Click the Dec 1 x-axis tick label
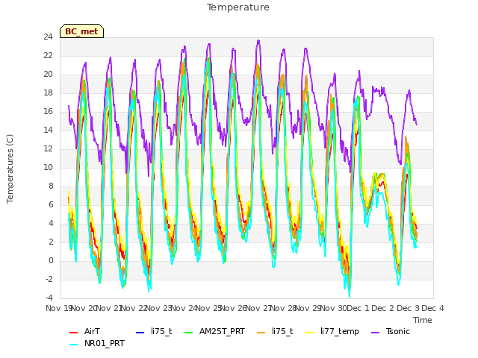The height and width of the screenshot is (358, 478). pos(358,308)
